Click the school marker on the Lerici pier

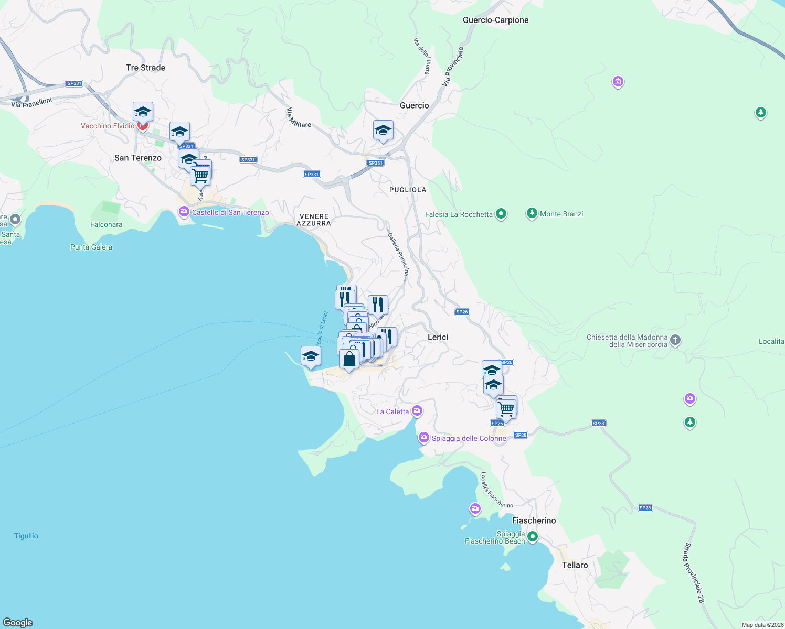pyautogui.click(x=311, y=356)
